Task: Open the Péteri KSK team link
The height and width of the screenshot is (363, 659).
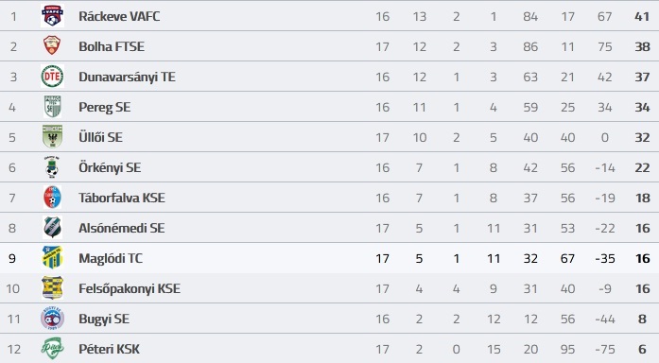Action: click(x=109, y=349)
